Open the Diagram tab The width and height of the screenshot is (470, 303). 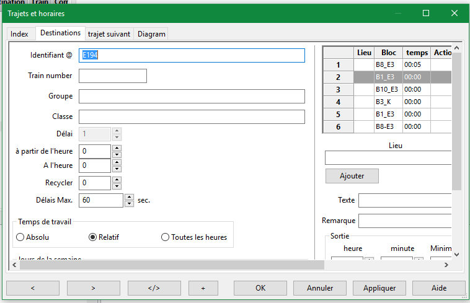pos(151,34)
